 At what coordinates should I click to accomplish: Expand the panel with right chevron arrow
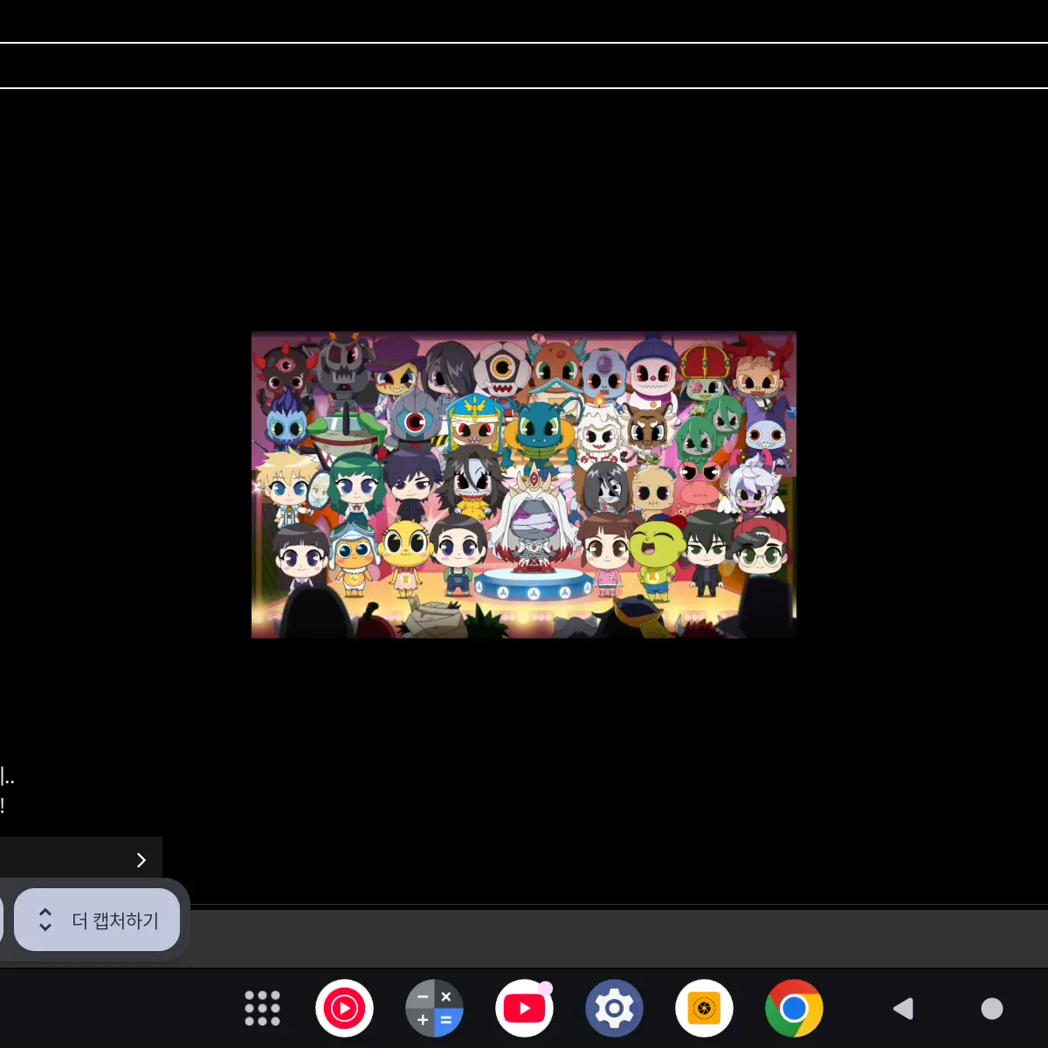click(x=141, y=860)
